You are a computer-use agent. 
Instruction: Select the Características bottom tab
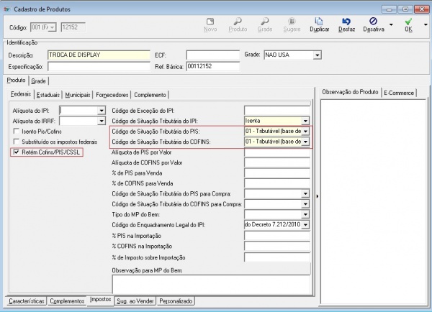[x=27, y=300]
